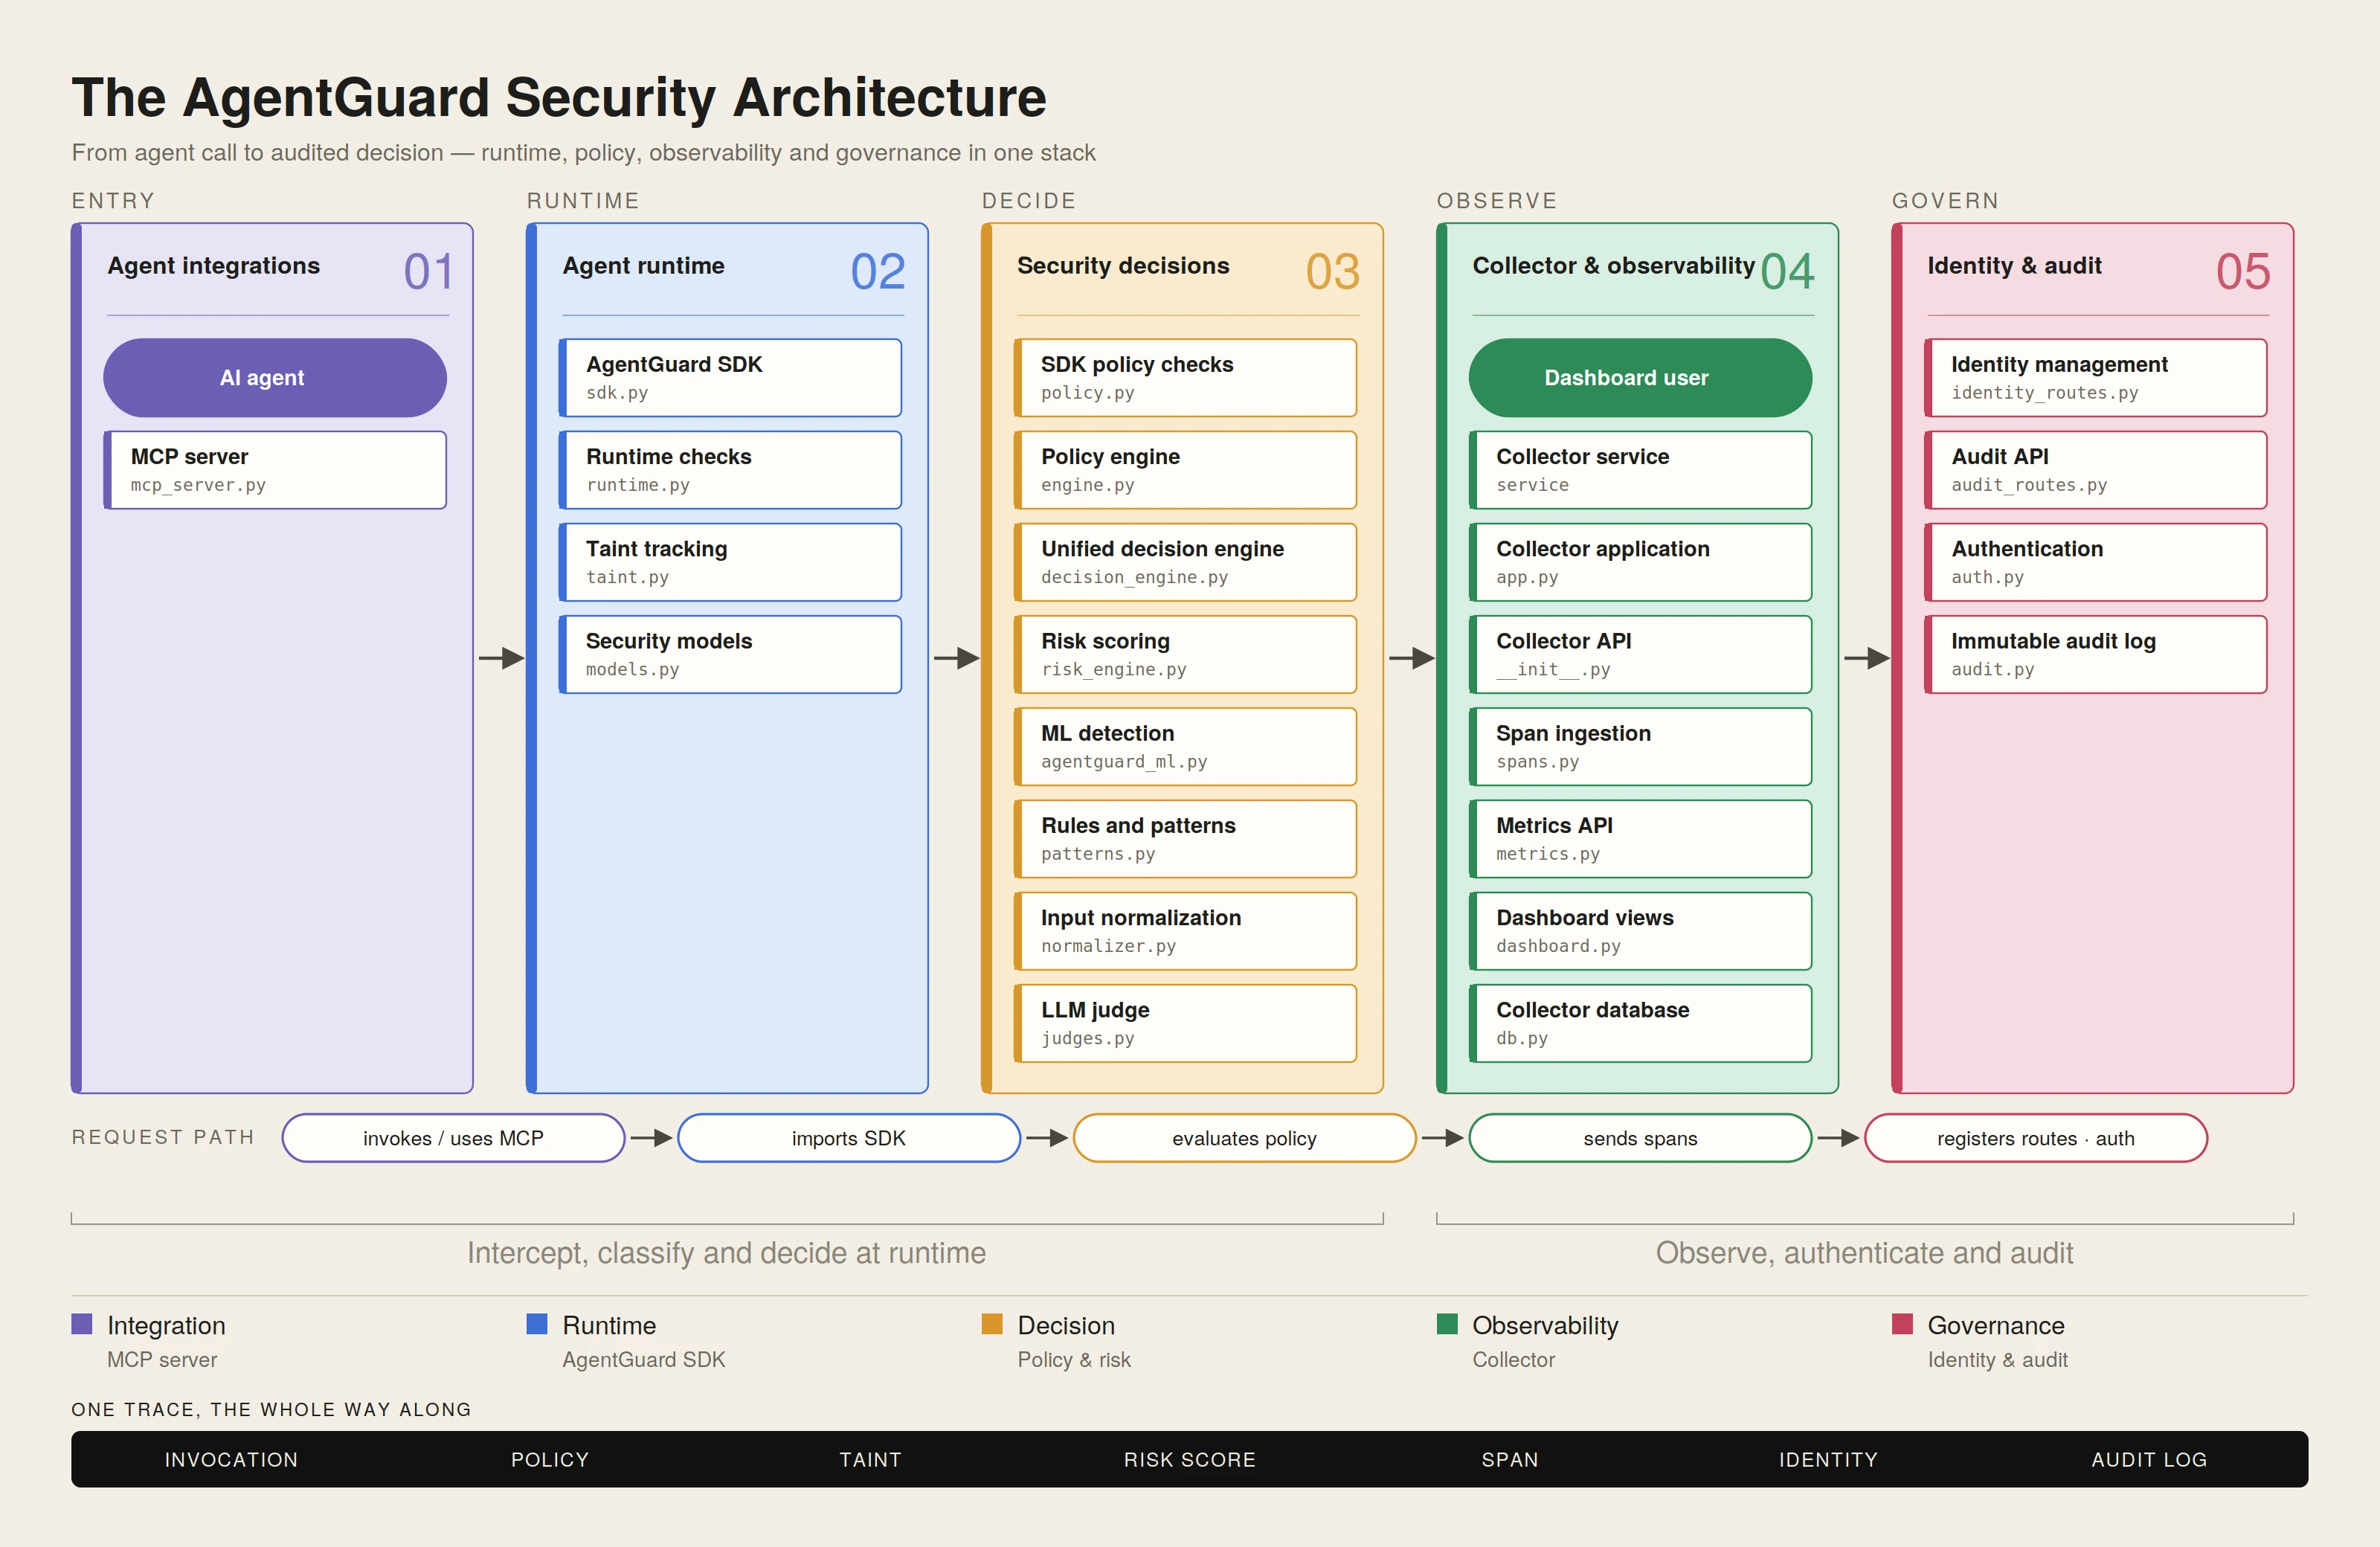Click the 'Policy & risk' legend caption
The height and width of the screenshot is (1547, 2380).
point(1074,1359)
